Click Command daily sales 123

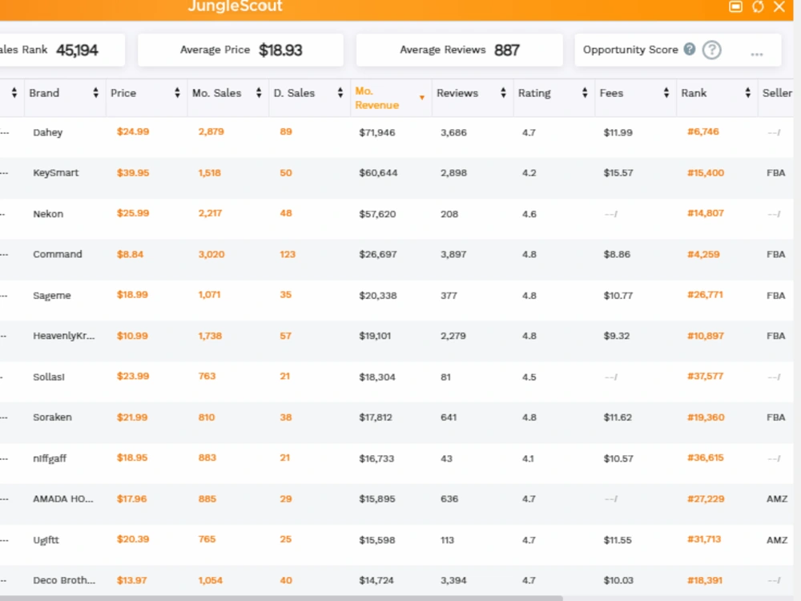click(288, 254)
